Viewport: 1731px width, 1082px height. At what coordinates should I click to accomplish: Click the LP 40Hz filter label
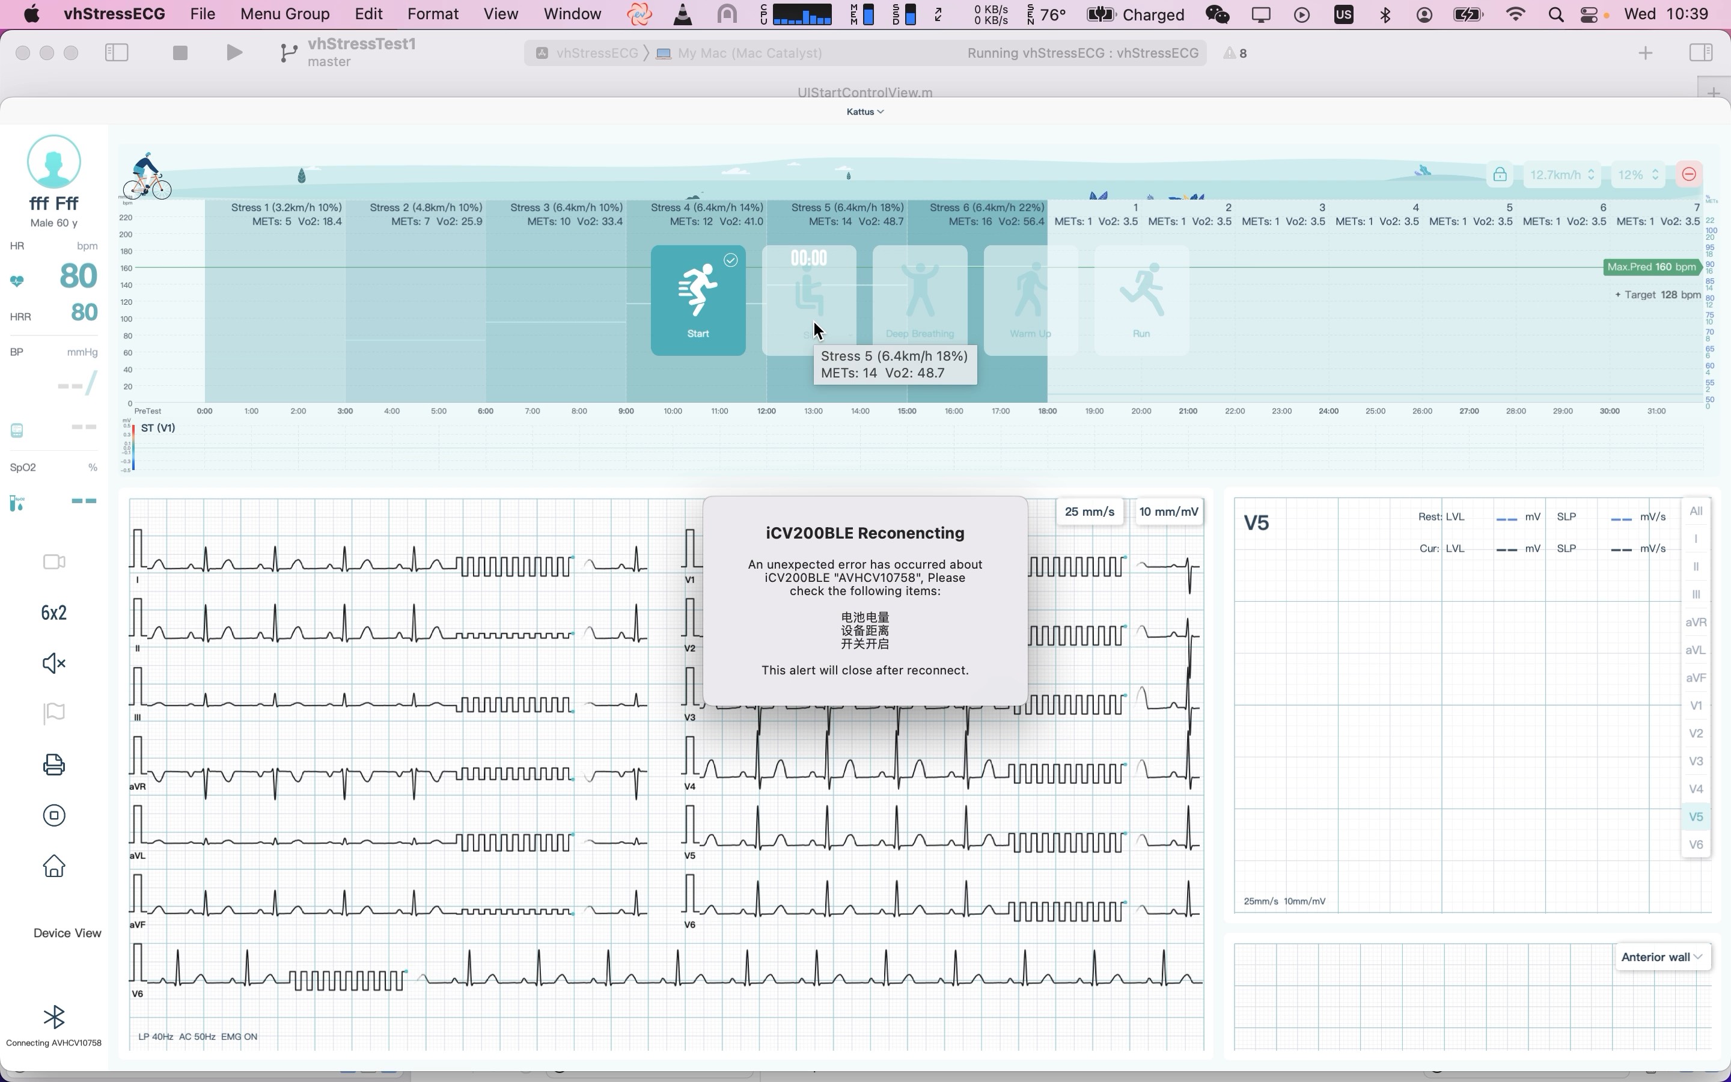pos(155,1036)
